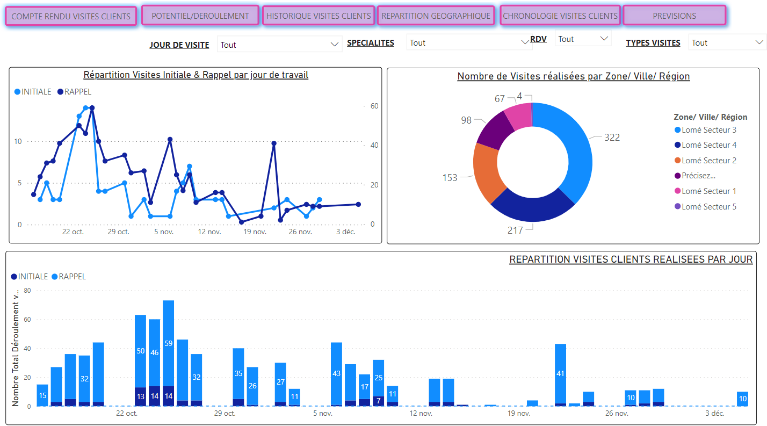The image size is (767, 426).
Task: Click the pink Lomé Secteur 1 legend dot
Action: [x=677, y=191]
